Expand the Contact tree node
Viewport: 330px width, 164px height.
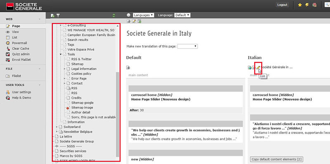tap(64, 84)
